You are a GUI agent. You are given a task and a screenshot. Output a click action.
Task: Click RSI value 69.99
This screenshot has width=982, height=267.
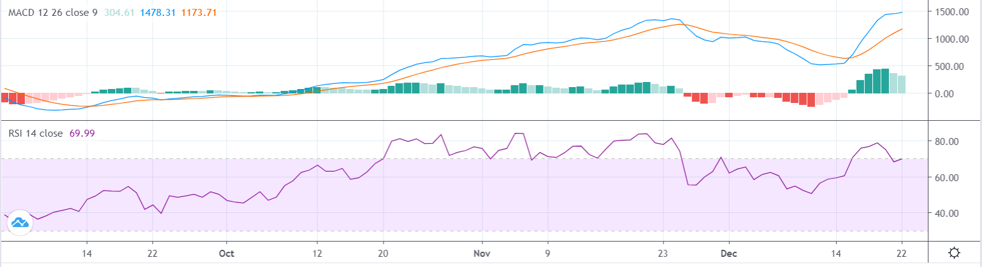(82, 133)
